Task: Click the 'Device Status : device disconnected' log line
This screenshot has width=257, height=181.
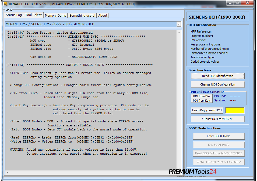Action: tap(49, 33)
